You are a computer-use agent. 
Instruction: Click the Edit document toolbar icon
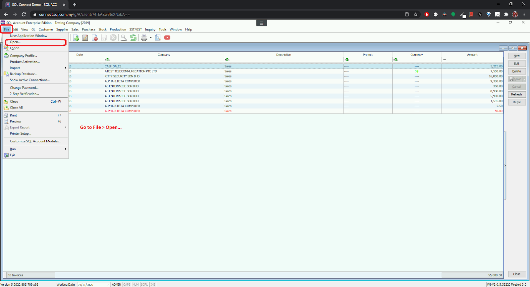pos(85,38)
